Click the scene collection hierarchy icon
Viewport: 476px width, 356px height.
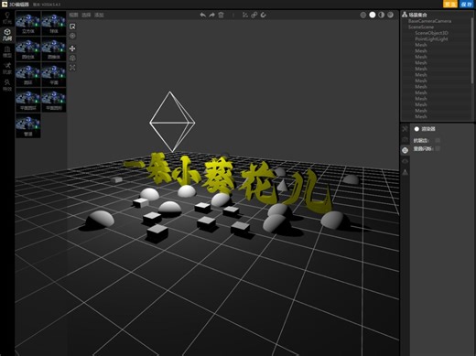[x=405, y=15]
